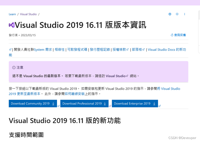Click Visual Studio 2019 16.11 版的新功能 heading
The width and height of the screenshot is (200, 142).
coord(65,121)
